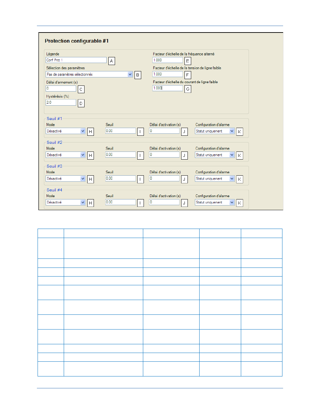Click the Seuil value field in Seuil #2
Image resolution: width=320 pixels, height=414 pixels.
click(x=120, y=155)
